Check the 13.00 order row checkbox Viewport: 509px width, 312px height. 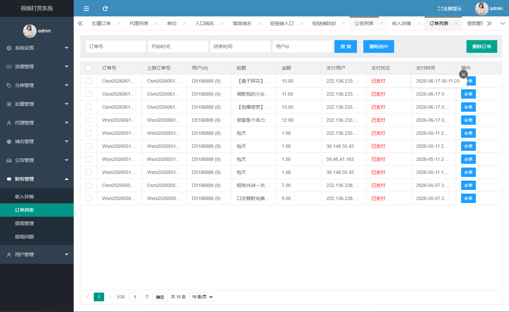point(89,107)
